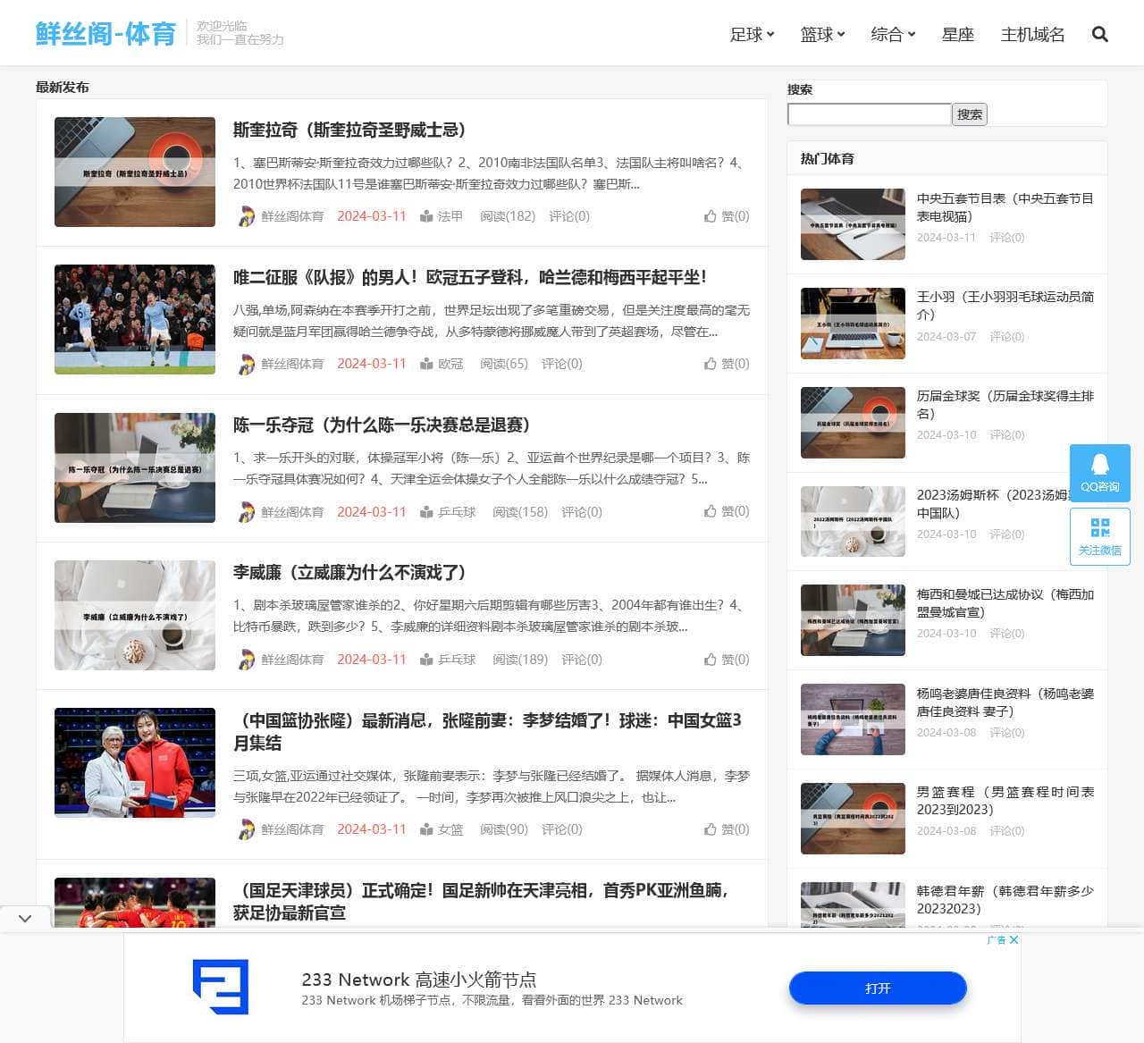This screenshot has width=1144, height=1043.
Task: Open the 主机域名 menu item
Action: 1032,34
